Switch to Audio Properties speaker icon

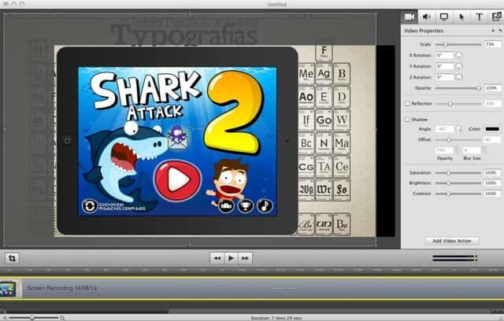point(427,16)
